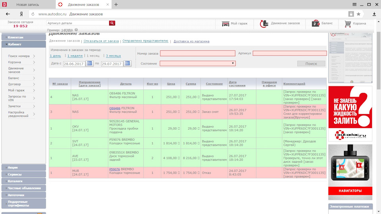Image resolution: width=381 pixels, height=214 pixels.
Task: Select the 3 месяца period link
Action: pos(113,56)
